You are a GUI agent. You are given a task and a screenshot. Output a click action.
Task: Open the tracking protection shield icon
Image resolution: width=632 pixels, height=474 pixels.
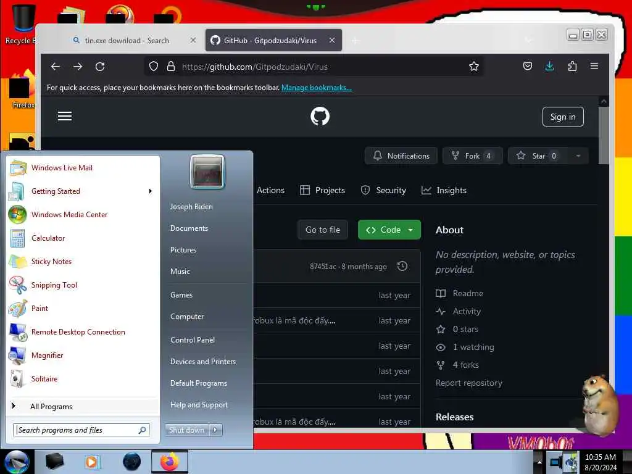click(x=154, y=66)
